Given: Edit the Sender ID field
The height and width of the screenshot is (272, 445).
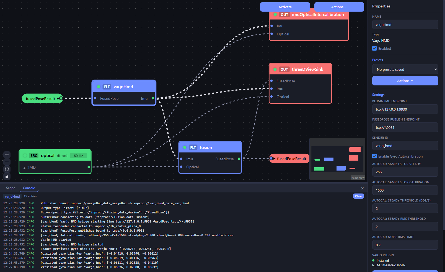Looking at the screenshot, I should 405,146.
